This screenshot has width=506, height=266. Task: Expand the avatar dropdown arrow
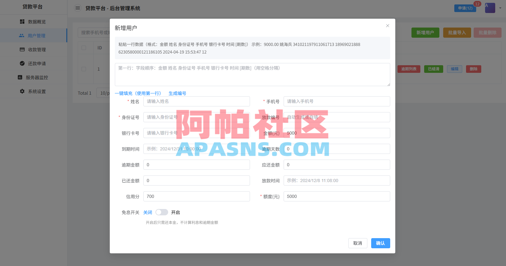[x=500, y=8]
